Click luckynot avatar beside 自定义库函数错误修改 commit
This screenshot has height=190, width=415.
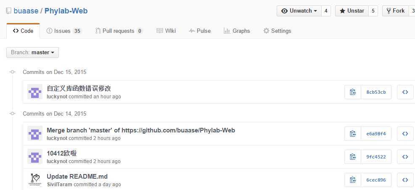tap(35, 92)
